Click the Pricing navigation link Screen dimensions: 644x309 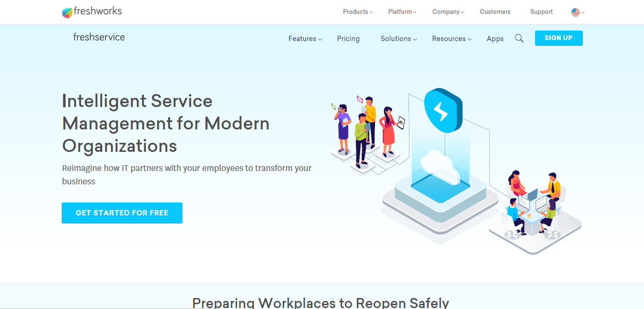348,39
